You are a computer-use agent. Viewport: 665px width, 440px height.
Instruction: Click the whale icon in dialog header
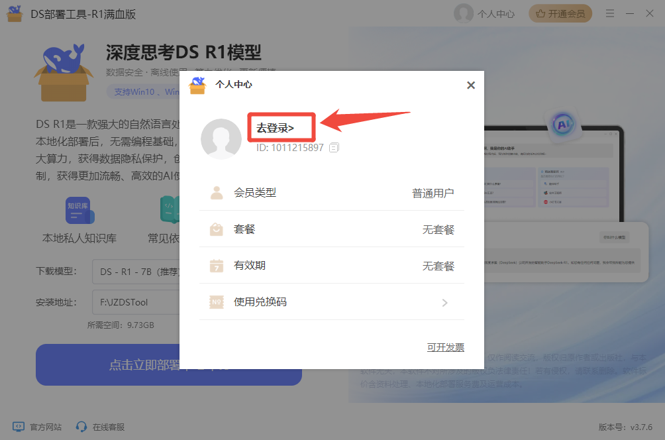(197, 85)
